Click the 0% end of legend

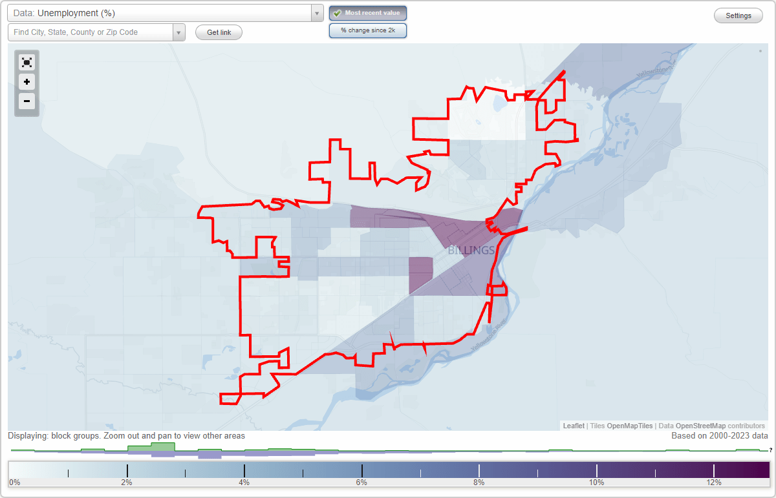point(14,482)
